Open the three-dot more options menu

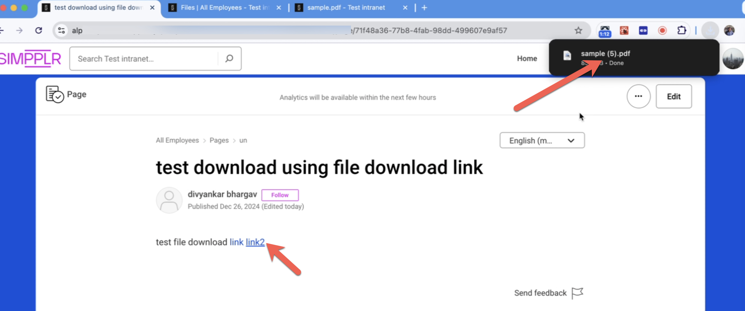[x=638, y=96]
